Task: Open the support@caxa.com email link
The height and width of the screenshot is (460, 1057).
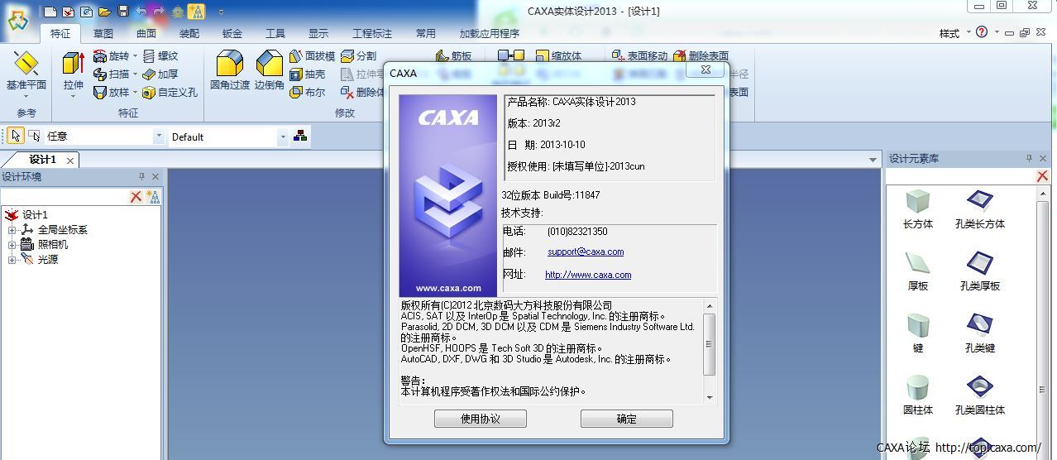Action: (x=586, y=252)
